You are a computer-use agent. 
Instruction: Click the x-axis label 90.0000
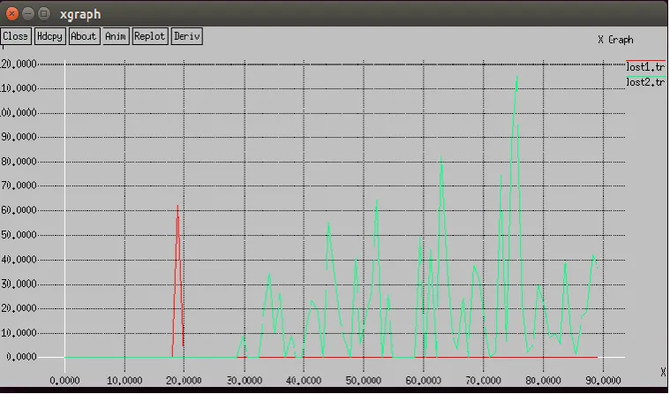click(x=603, y=381)
